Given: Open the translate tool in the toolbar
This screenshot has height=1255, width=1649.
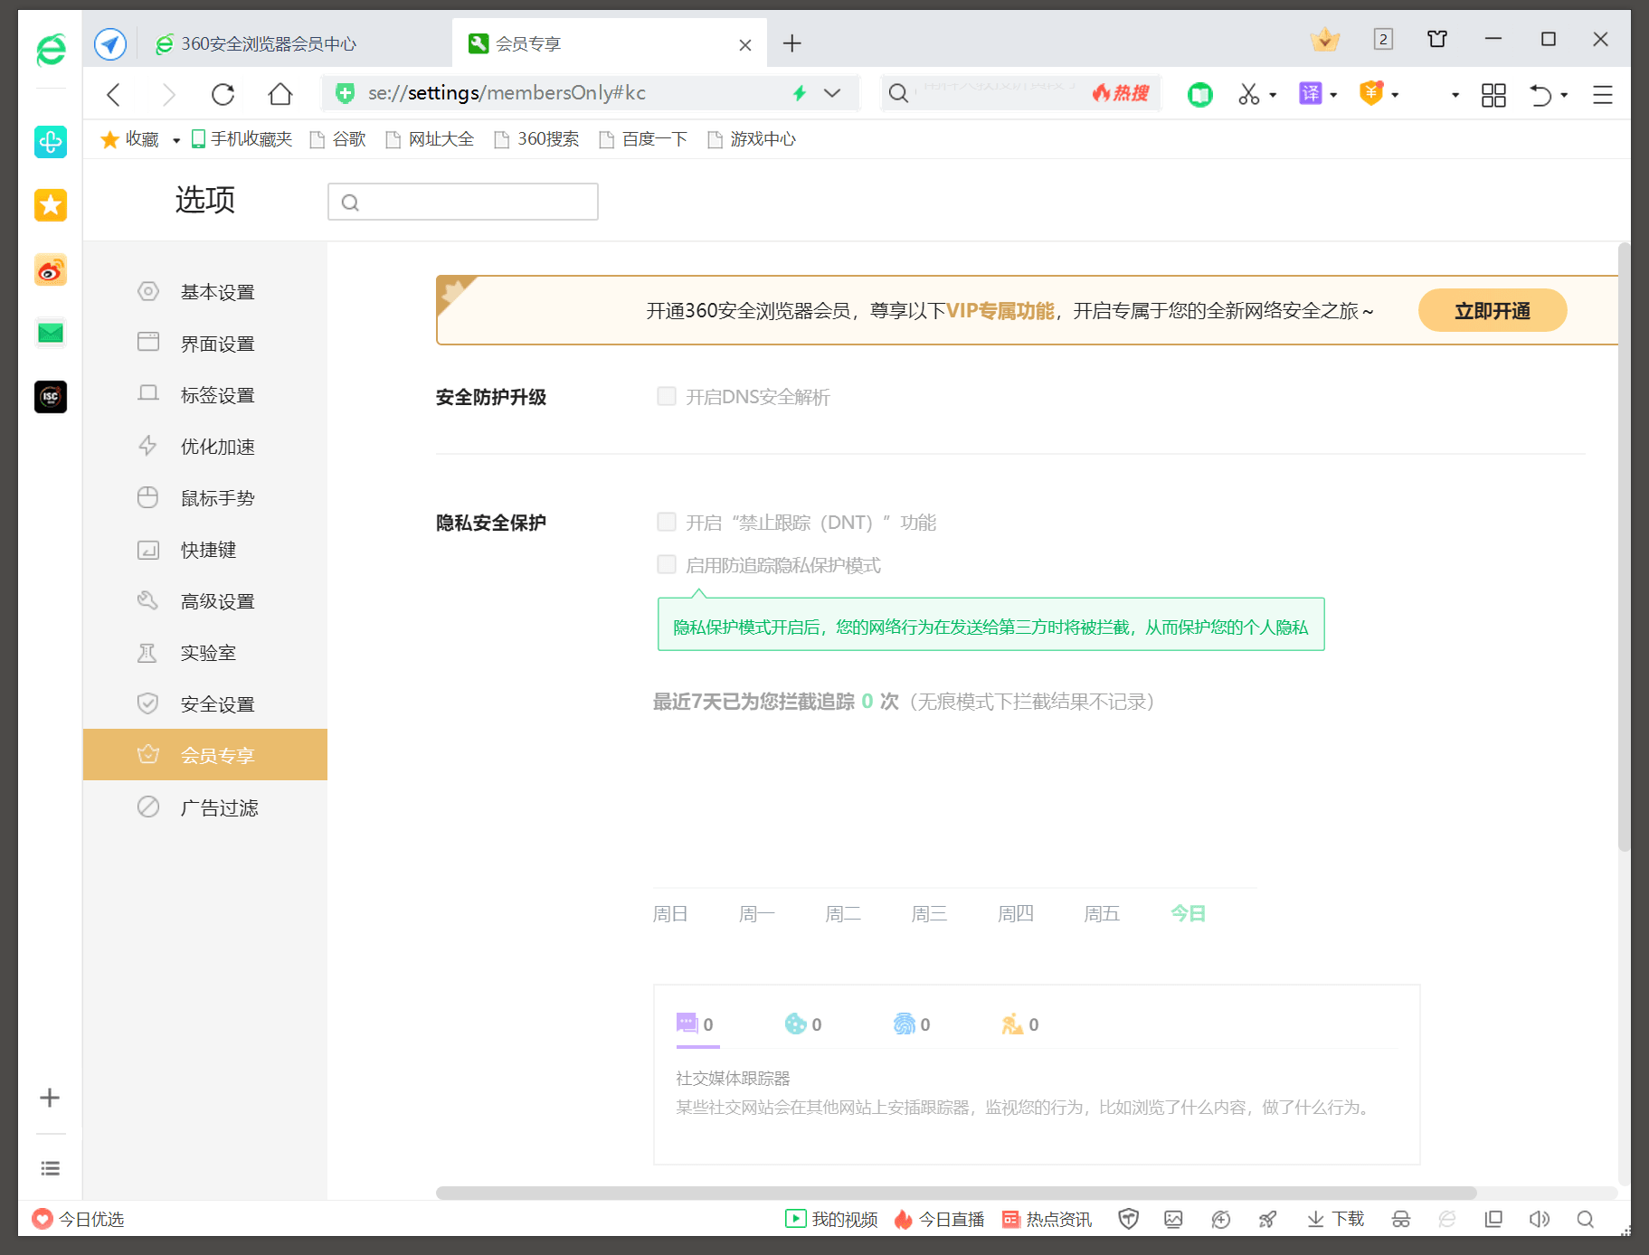Looking at the screenshot, I should [1313, 93].
